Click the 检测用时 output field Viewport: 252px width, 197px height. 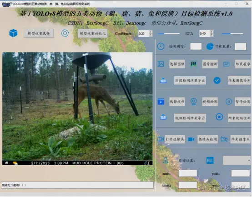pos(196,47)
